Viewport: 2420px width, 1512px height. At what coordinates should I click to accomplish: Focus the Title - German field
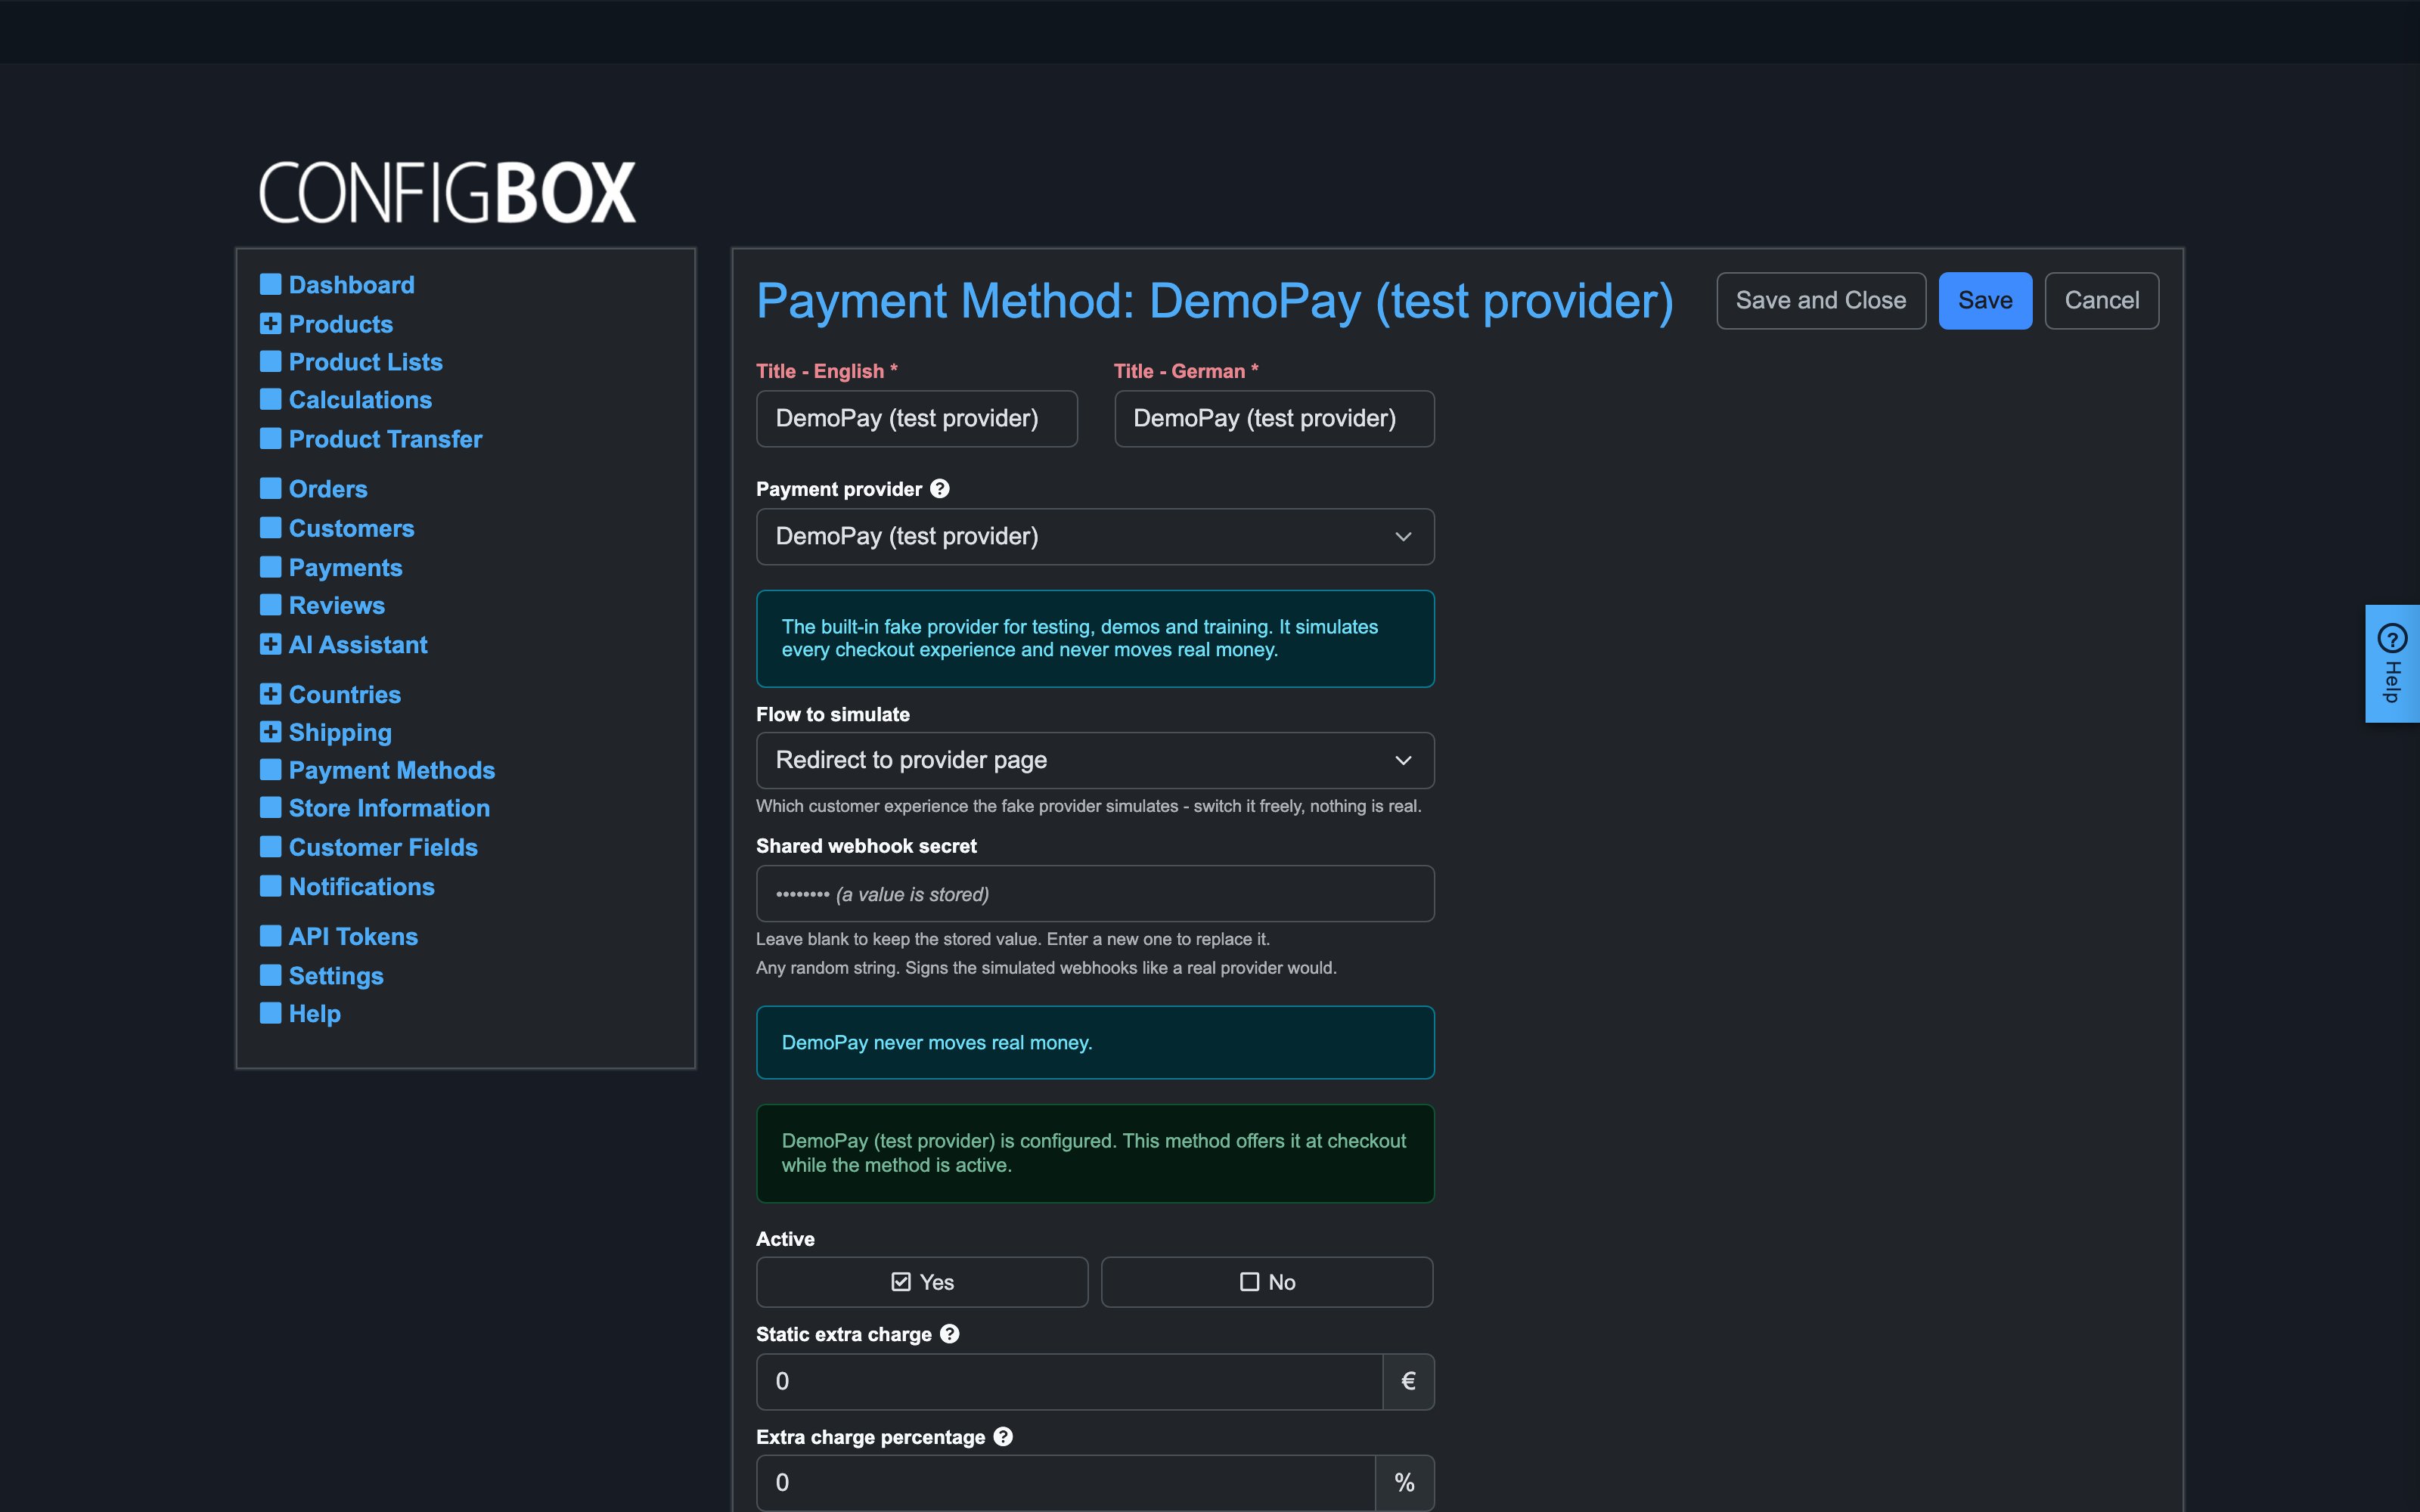pyautogui.click(x=1274, y=419)
